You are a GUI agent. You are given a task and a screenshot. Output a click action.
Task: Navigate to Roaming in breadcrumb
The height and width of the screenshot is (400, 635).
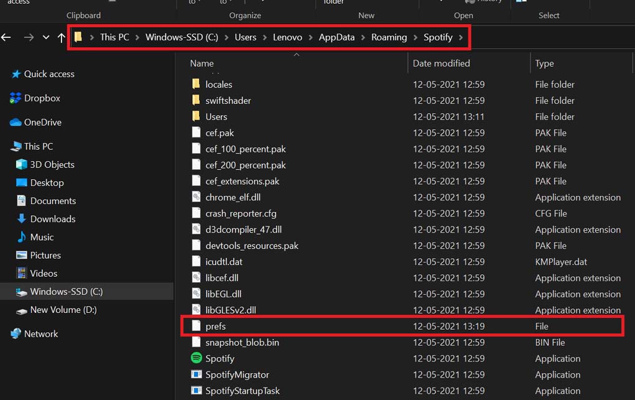tap(389, 37)
